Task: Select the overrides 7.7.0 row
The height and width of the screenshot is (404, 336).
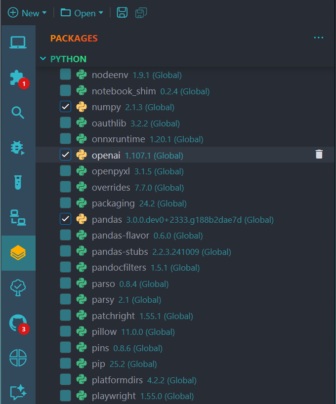Action: (x=185, y=187)
